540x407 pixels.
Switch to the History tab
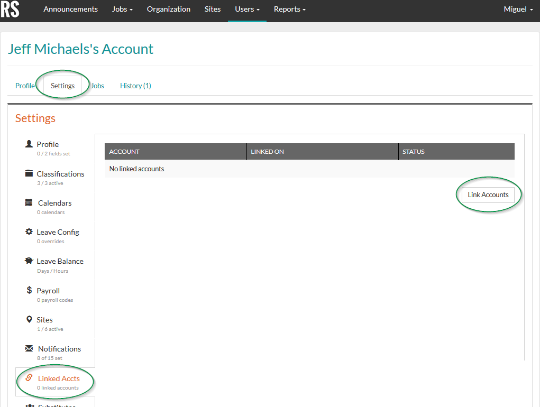(x=135, y=85)
